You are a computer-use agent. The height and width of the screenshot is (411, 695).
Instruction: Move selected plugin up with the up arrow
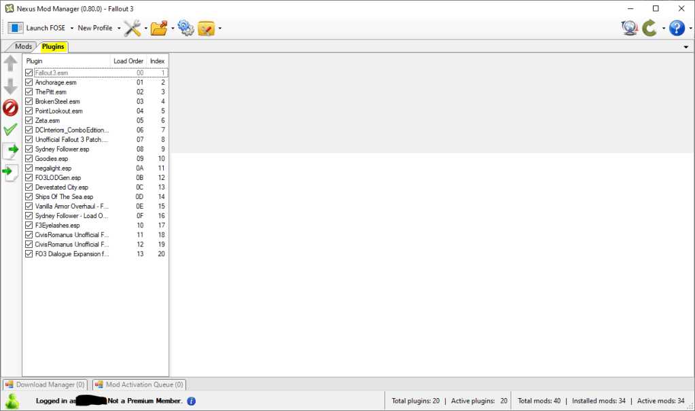pyautogui.click(x=11, y=64)
